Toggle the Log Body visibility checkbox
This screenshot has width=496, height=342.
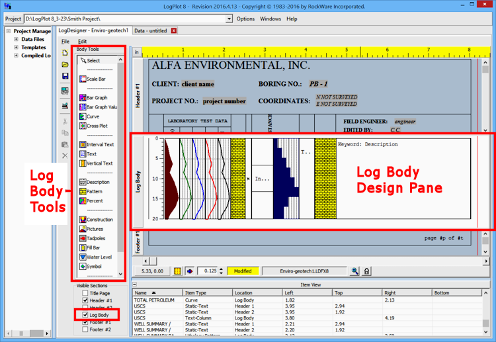[85, 315]
